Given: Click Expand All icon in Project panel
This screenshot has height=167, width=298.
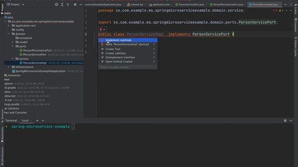Looking at the screenshot, I should (62, 4).
